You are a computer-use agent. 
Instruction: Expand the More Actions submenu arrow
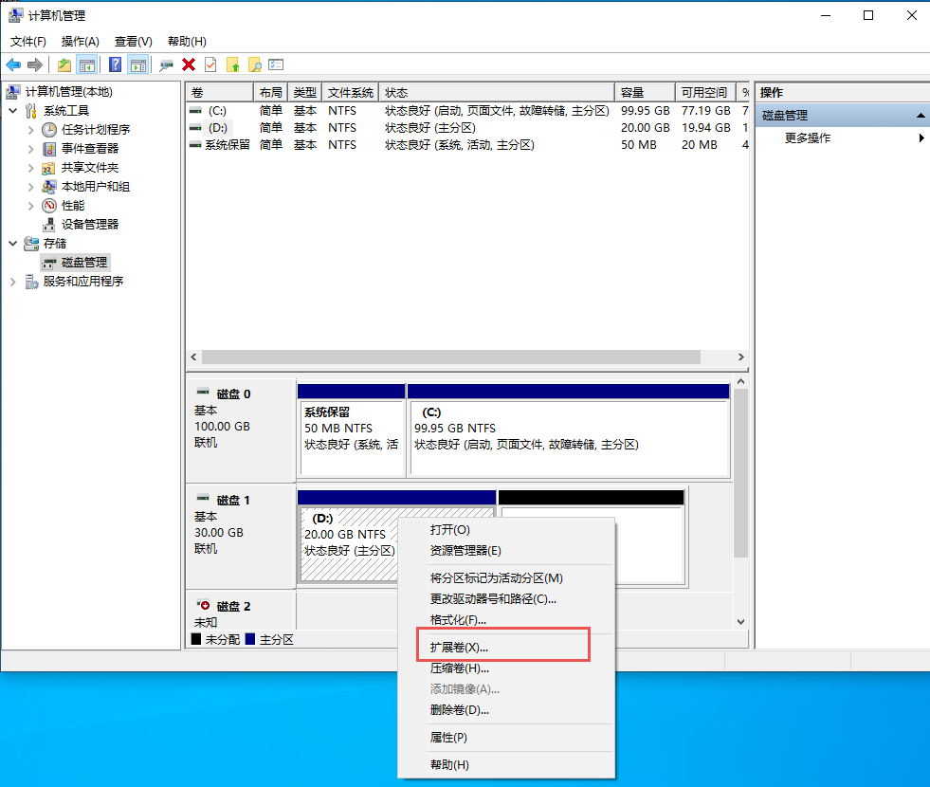921,138
